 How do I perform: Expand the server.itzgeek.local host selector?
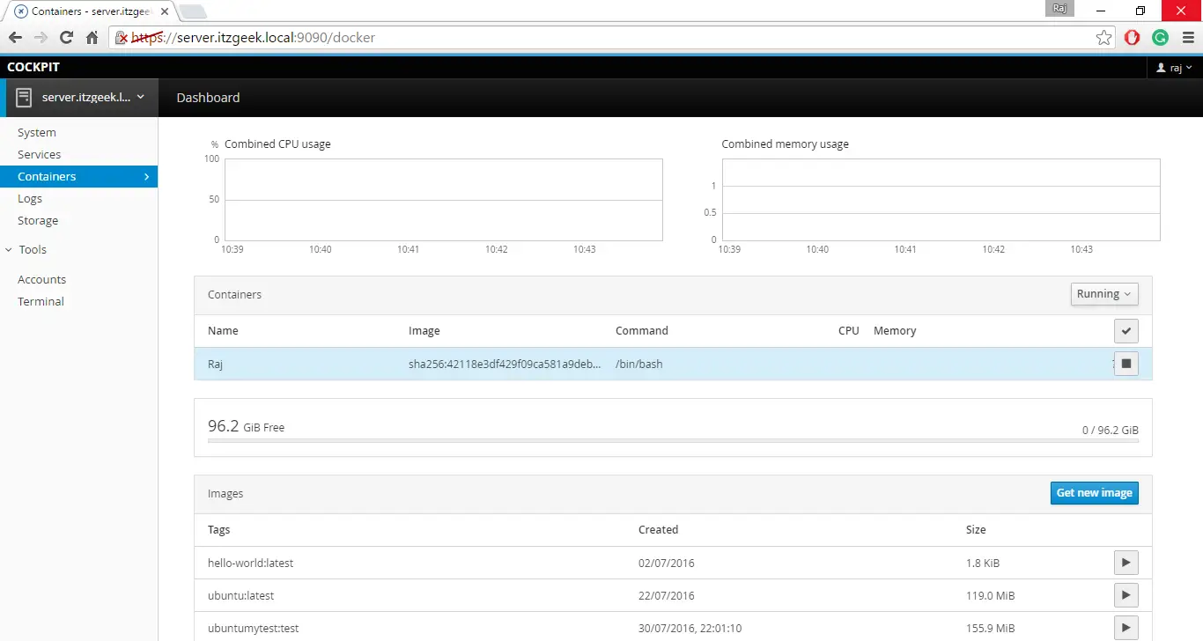point(79,98)
